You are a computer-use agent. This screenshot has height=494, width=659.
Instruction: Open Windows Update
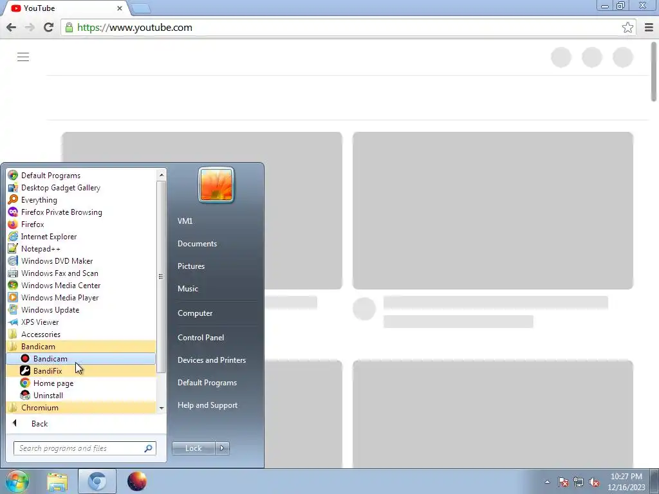80,309
